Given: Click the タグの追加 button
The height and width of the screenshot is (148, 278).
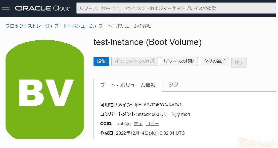Looking at the screenshot, I should [214, 61].
